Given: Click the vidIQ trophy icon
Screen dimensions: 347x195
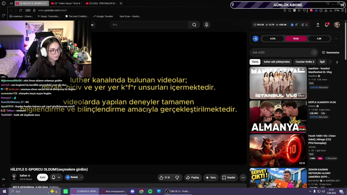Looking at the screenshot, I should pos(303,25).
